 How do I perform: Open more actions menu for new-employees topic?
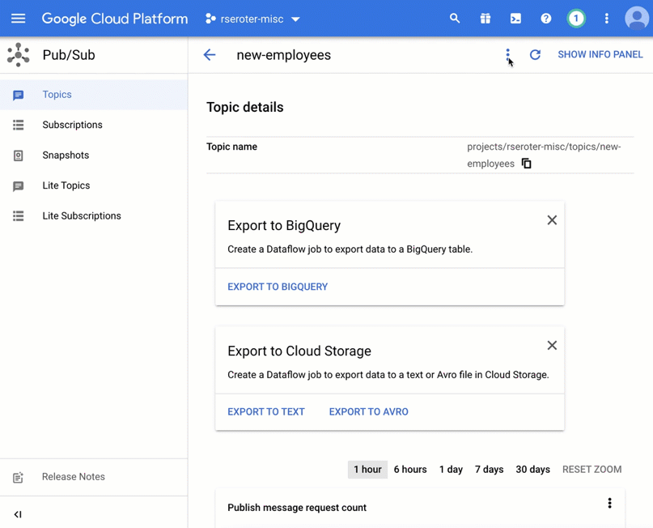[x=507, y=54]
